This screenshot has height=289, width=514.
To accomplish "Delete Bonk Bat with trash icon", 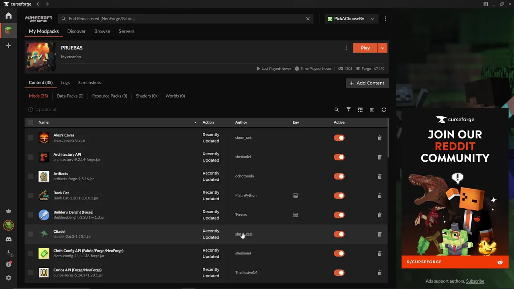I will (x=379, y=195).
